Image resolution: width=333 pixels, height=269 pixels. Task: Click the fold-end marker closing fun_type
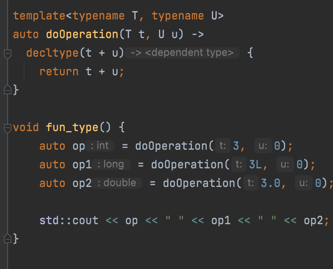[x=8, y=239]
